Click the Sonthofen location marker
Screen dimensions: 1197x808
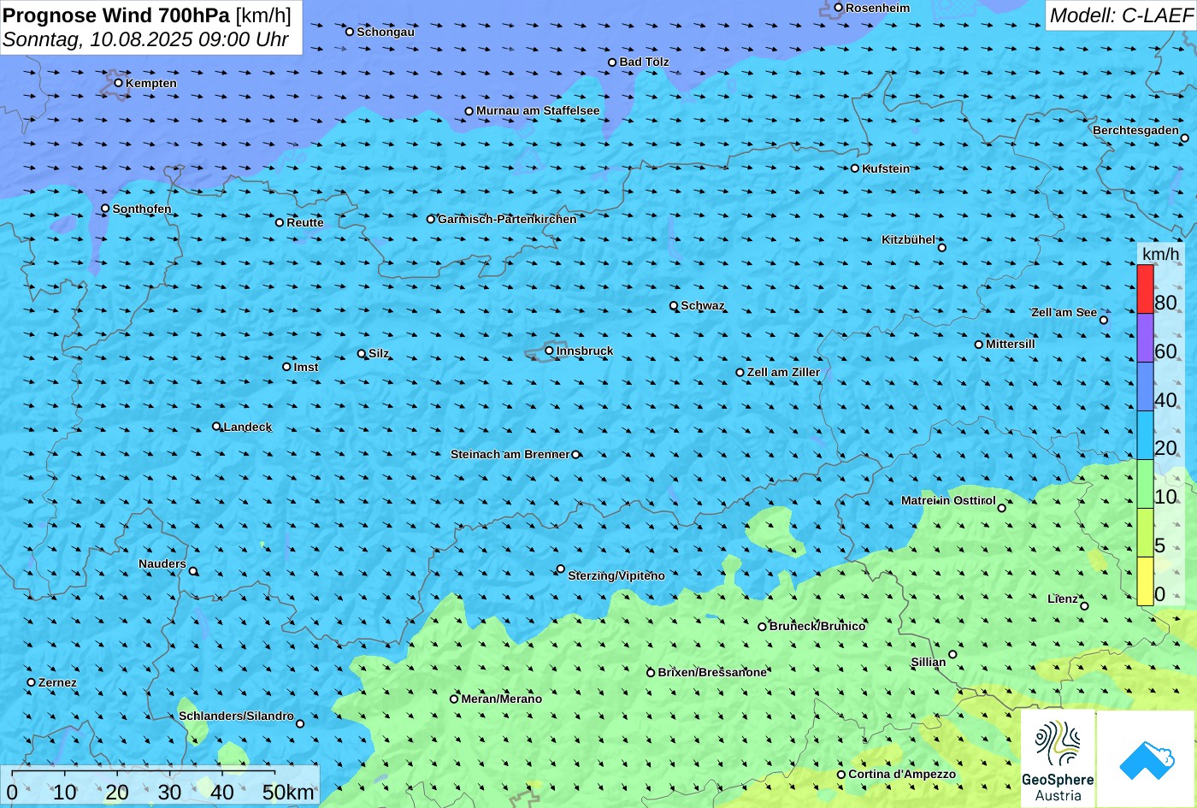[x=105, y=209]
